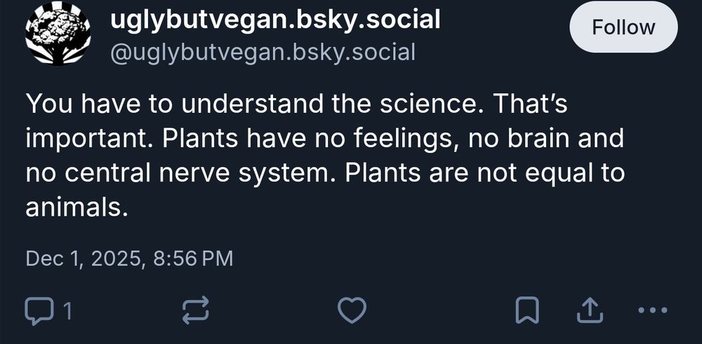
Task: Click the uglybutvegan profile avatar
Action: pyautogui.click(x=58, y=34)
